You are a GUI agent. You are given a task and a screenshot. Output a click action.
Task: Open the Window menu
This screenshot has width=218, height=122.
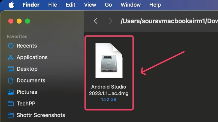point(131,5)
